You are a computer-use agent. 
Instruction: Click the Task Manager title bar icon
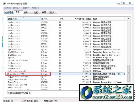click(5, 3)
